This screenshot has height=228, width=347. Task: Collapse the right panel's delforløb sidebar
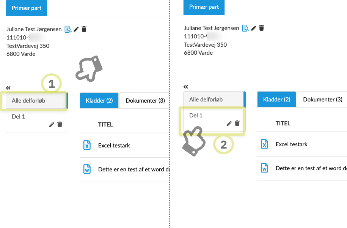pyautogui.click(x=186, y=87)
